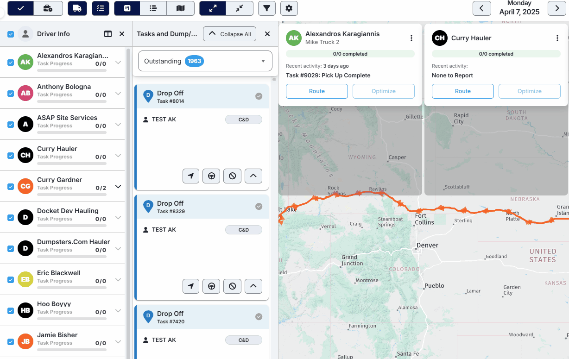Screen dimensions: 569x359
Task: Click gray check status icon on Task #8014
Action: click(x=259, y=96)
